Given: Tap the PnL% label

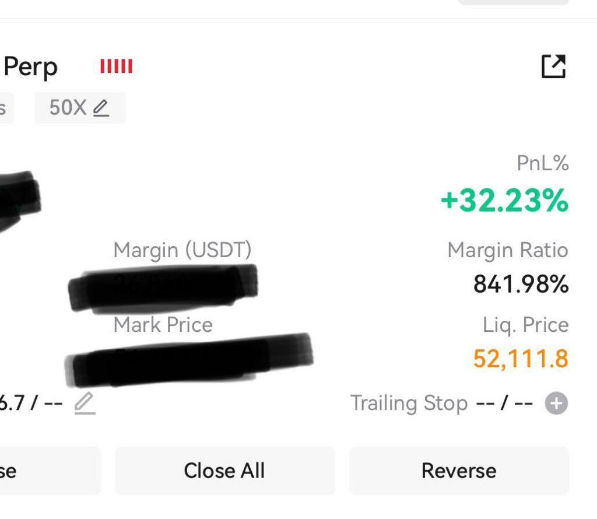Looking at the screenshot, I should click(543, 163).
